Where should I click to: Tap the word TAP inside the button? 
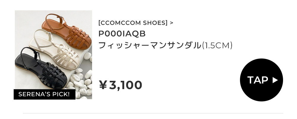257,80
